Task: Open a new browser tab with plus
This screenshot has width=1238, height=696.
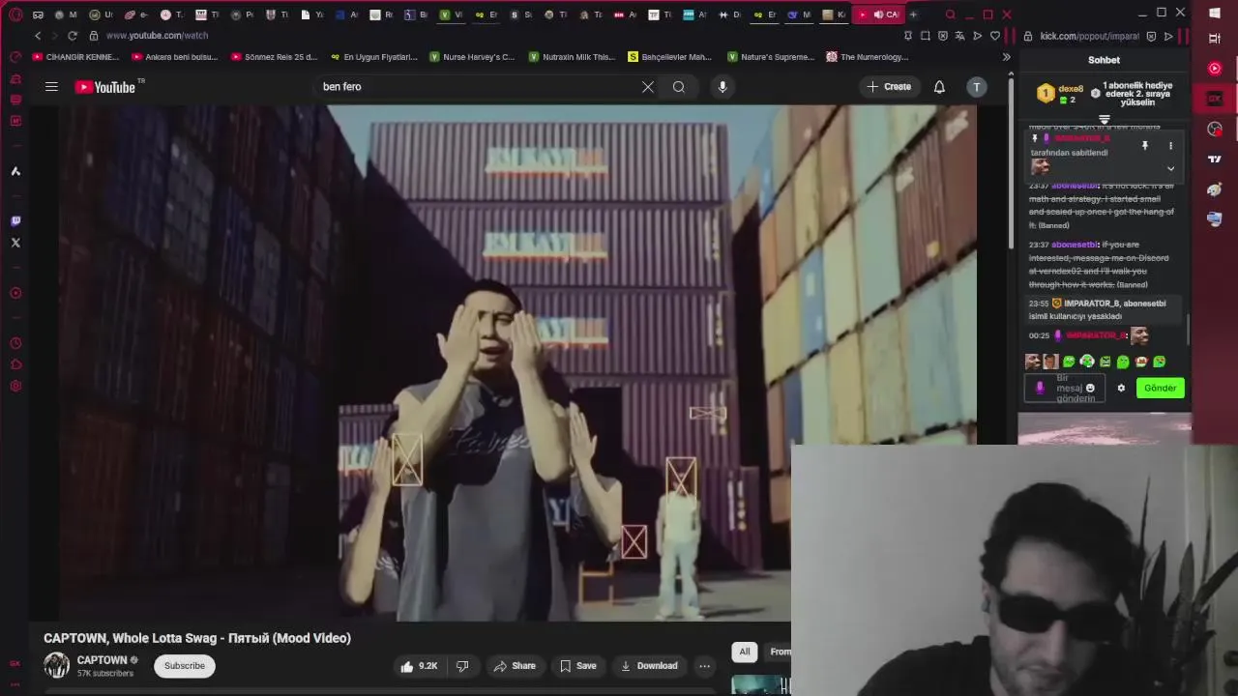Action: pyautogui.click(x=913, y=14)
